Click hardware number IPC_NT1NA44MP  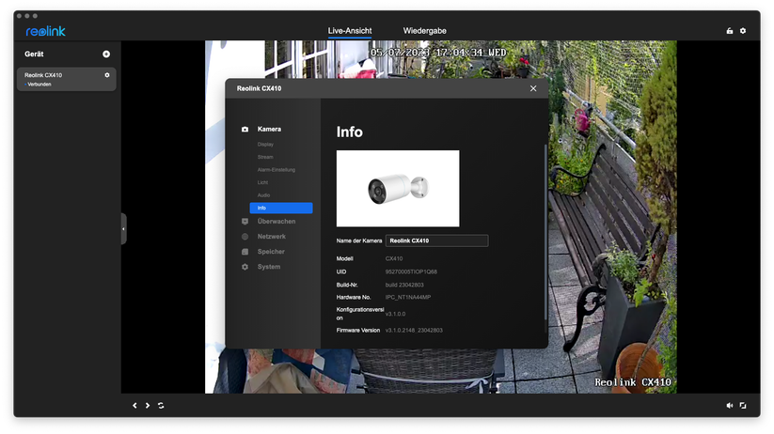point(408,298)
